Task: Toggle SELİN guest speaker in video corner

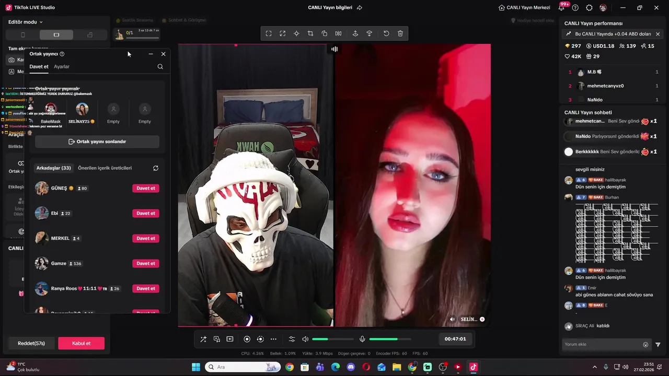Action: 453,319
